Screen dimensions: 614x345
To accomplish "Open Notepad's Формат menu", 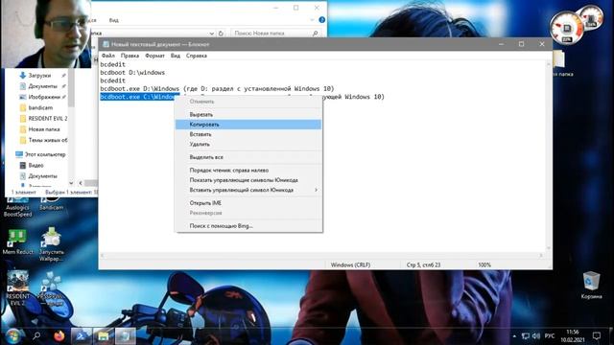I will tap(154, 56).
